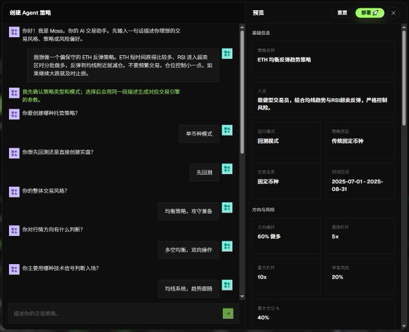Click Moss avatar next to 你对行情方向有什么判断
Viewport: 409px width, 332px height.
pos(14,230)
